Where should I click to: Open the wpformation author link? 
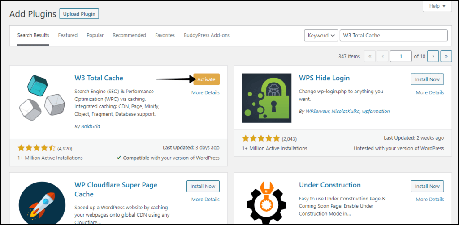pyautogui.click(x=376, y=111)
